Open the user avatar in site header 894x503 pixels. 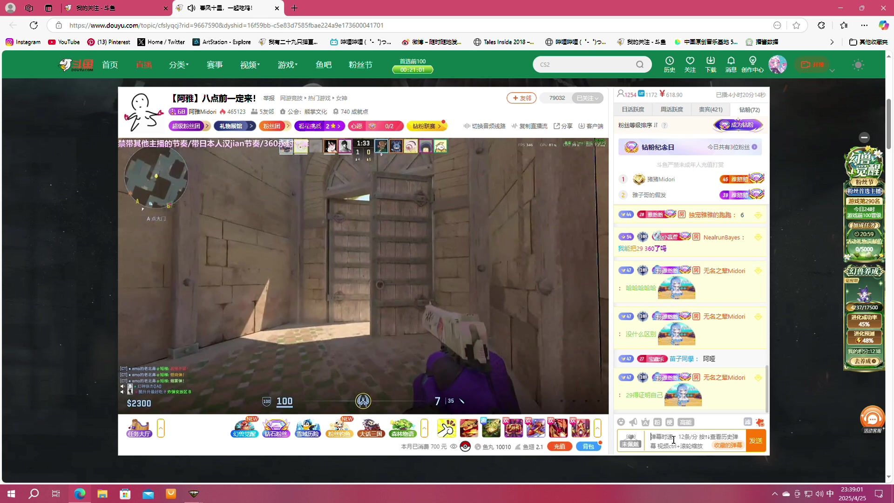(x=777, y=64)
